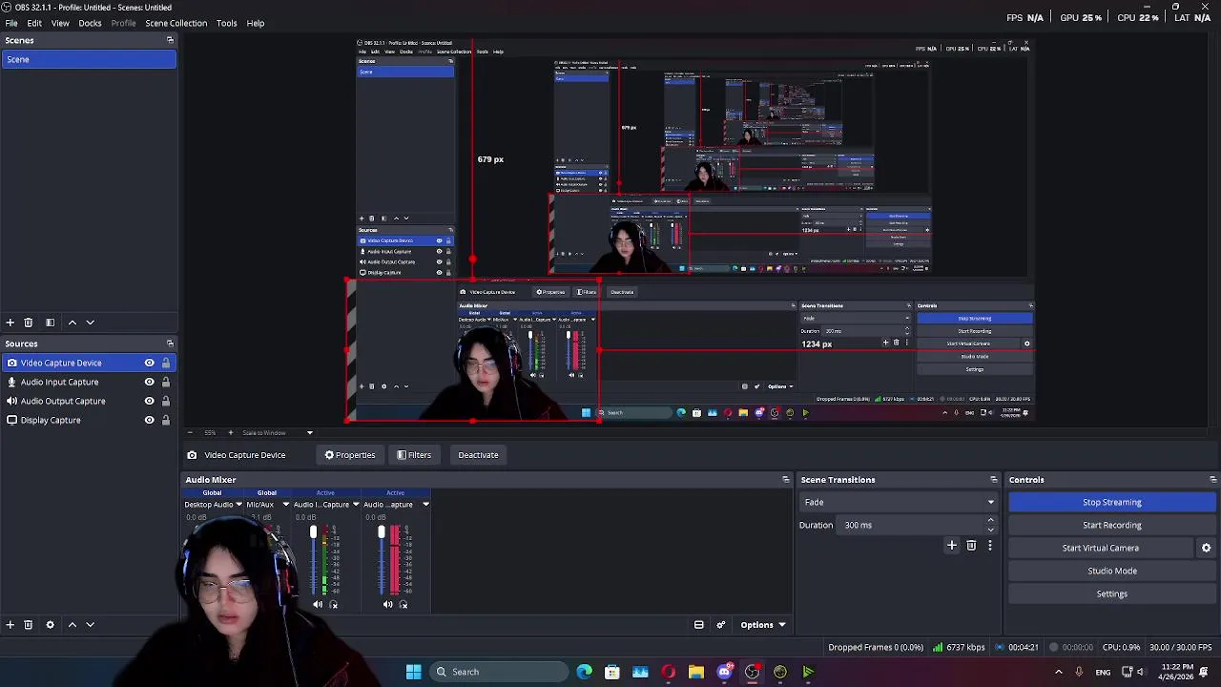Open Filters for selected source
This screenshot has height=687, width=1221.
click(x=414, y=455)
